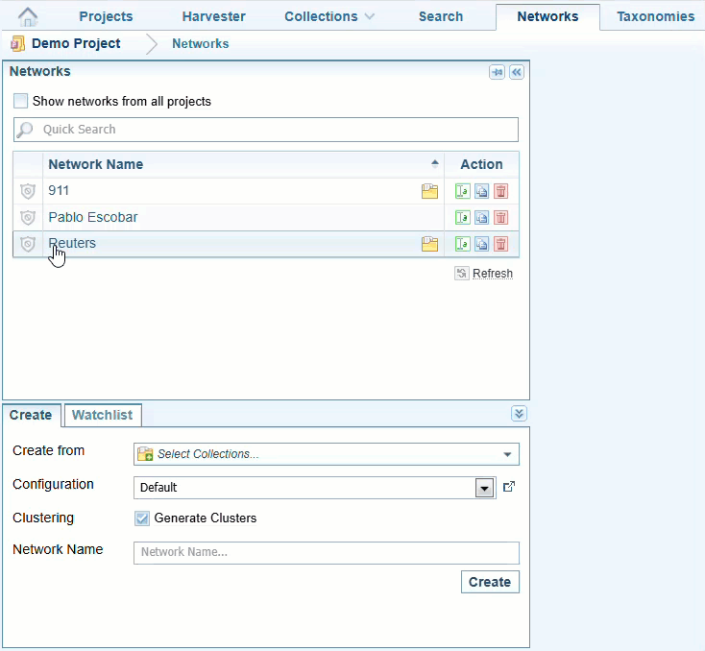The width and height of the screenshot is (705, 651).
Task: Delete the 911 network using trash icon
Action: point(500,191)
